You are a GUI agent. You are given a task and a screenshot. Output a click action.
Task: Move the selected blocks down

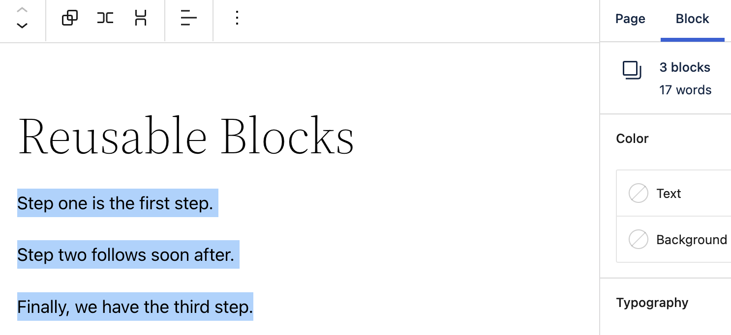pos(22,26)
